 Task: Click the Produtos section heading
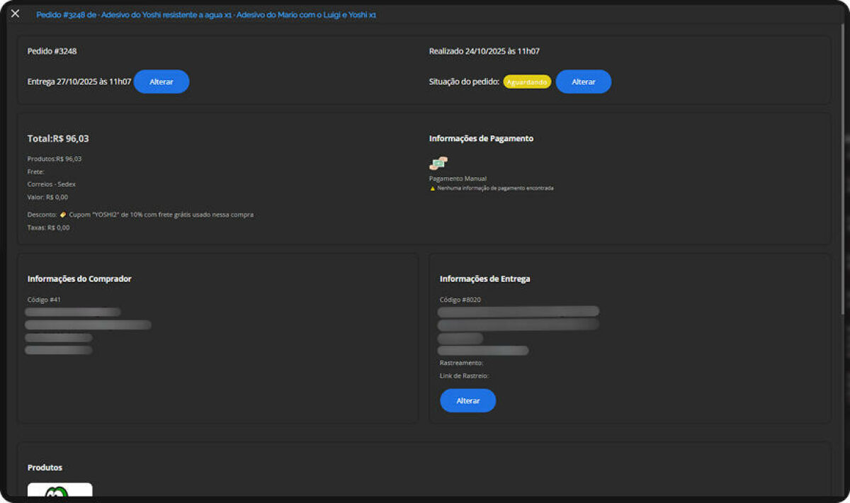pos(45,467)
